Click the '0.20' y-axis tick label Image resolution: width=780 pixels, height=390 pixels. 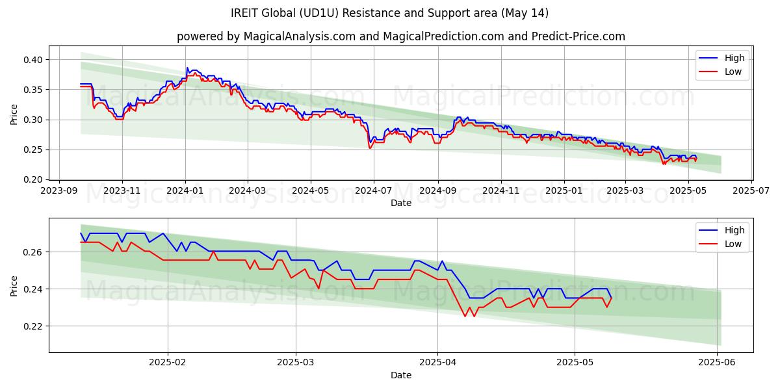[x=33, y=179]
